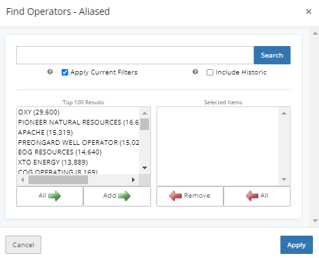The image size is (319, 258).
Task: Open help icon beside Apply Current Filters
Action: pyautogui.click(x=50, y=72)
